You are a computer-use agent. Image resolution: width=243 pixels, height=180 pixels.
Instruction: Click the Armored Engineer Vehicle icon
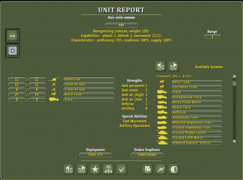coord(162,142)
